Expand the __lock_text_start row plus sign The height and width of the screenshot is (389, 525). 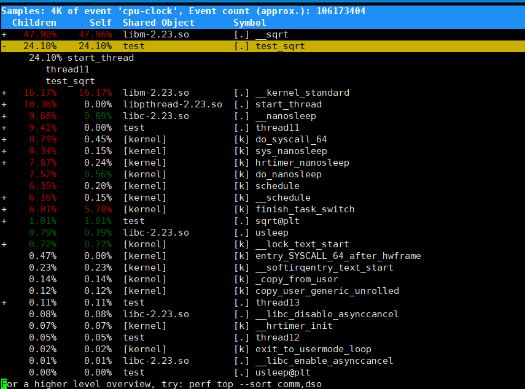click(x=4, y=244)
